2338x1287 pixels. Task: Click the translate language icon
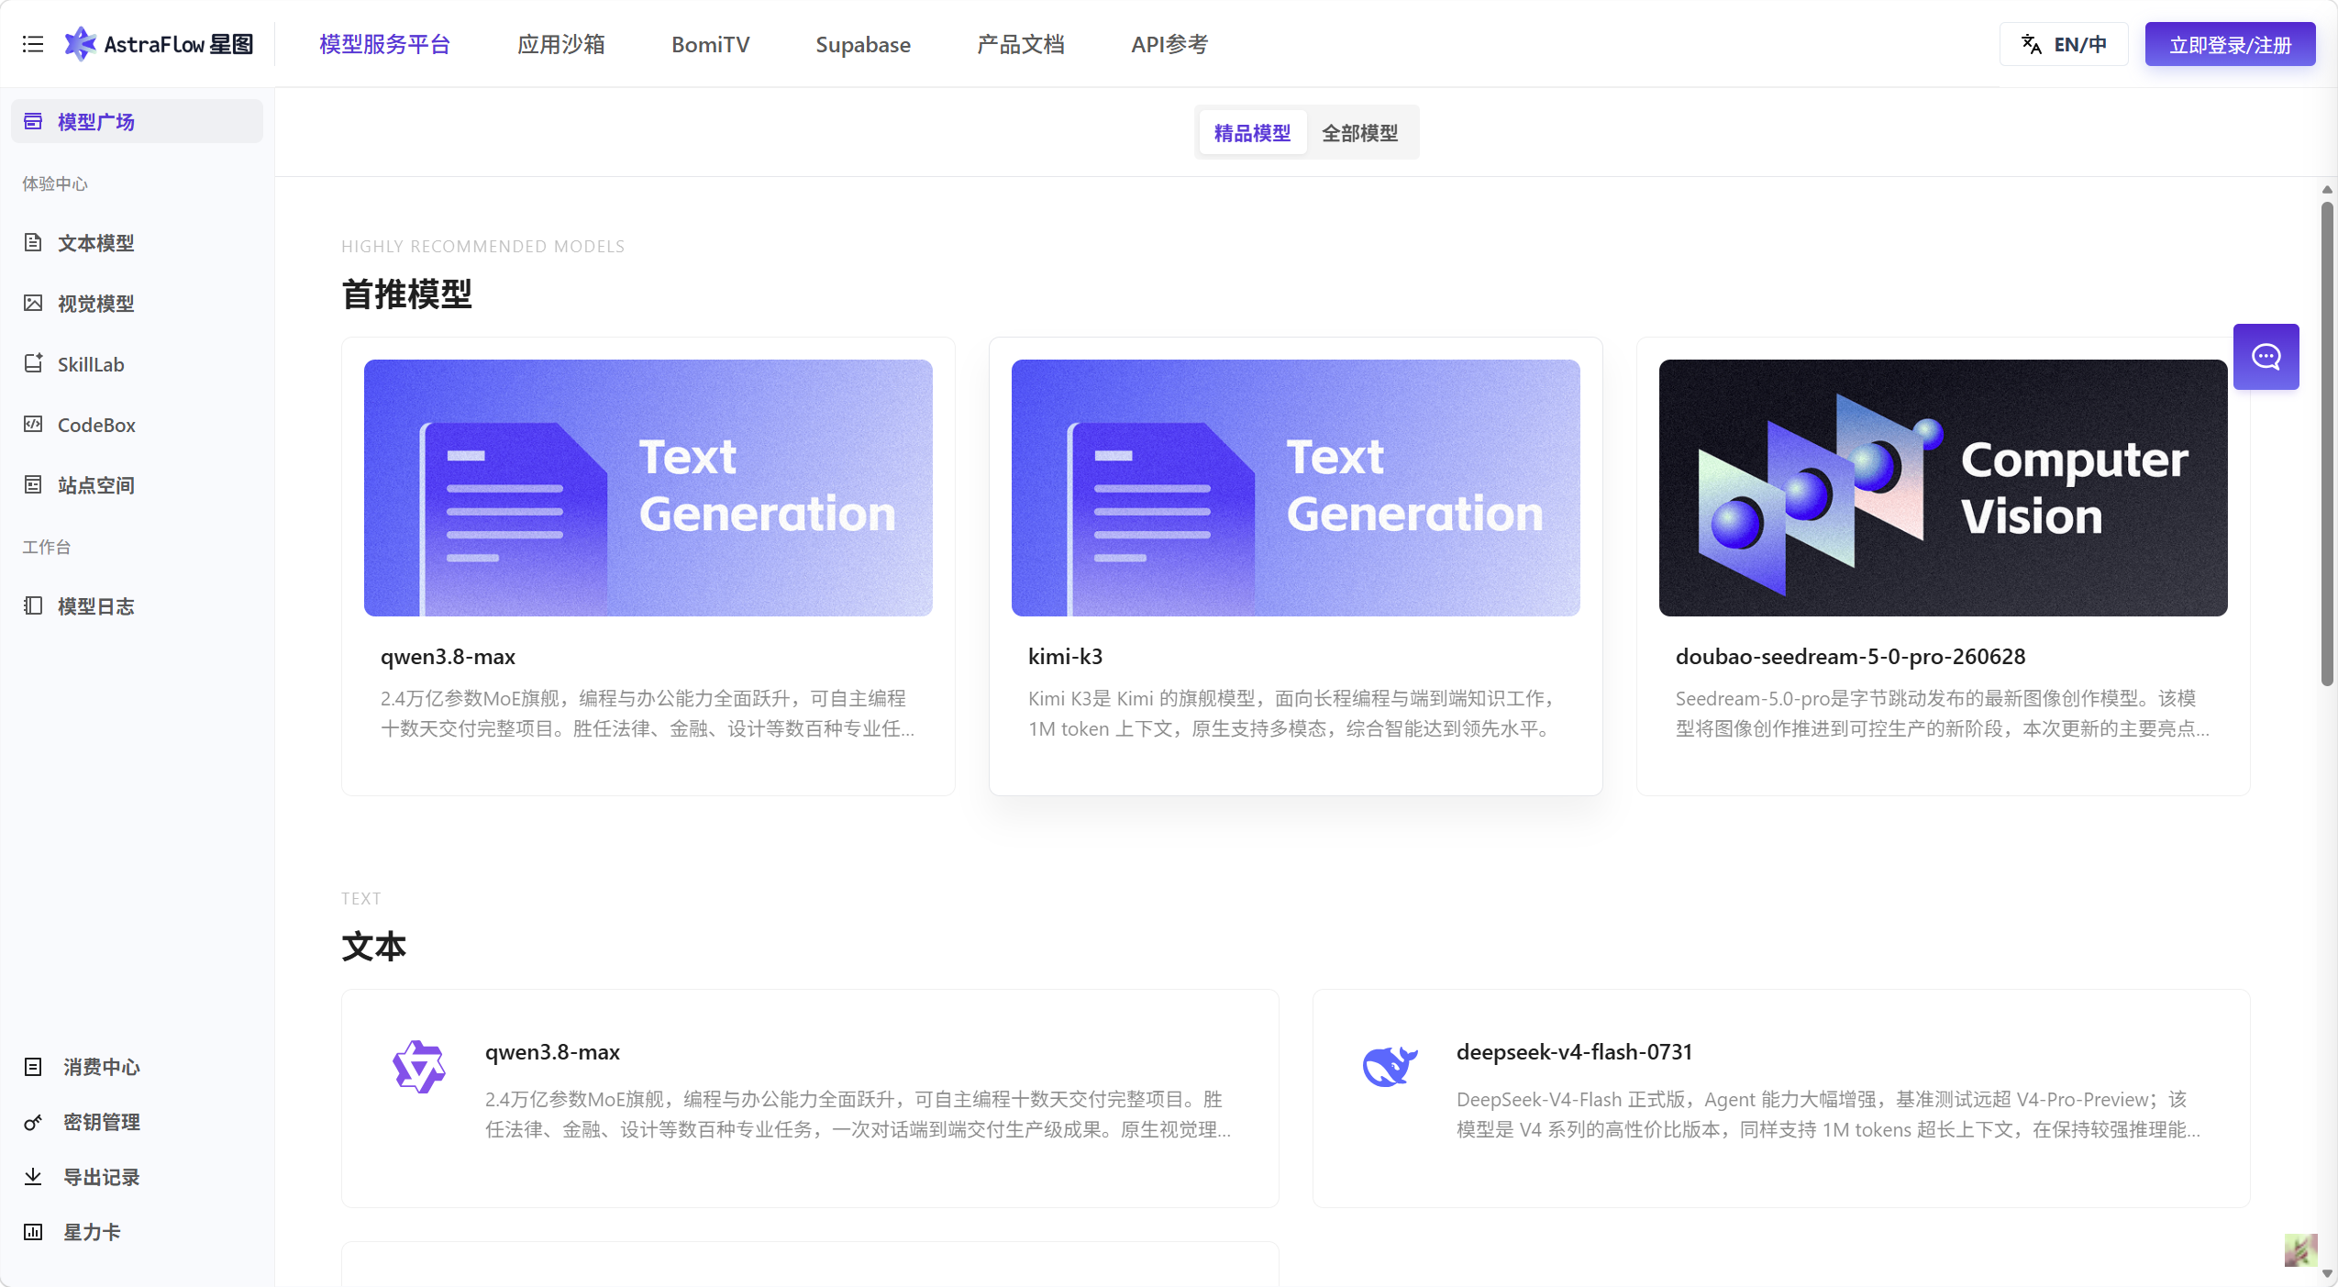tap(2032, 44)
